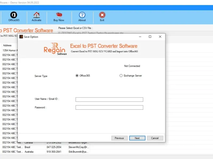213x159 pixels.
Task: Click the Address column header
Action: click(7, 45)
